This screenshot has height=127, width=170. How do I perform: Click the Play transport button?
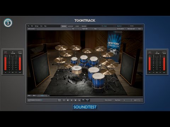(x=72, y=100)
